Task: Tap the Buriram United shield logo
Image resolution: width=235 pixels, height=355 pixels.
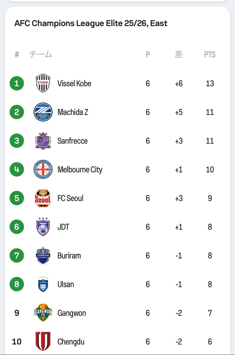Action: point(43,256)
